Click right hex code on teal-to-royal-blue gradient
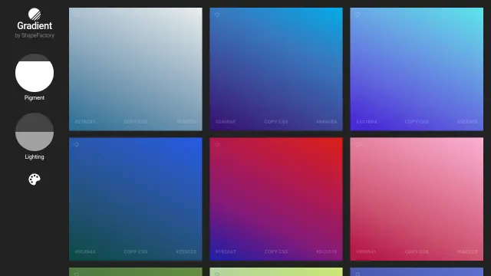The image size is (491, 276). coord(186,251)
